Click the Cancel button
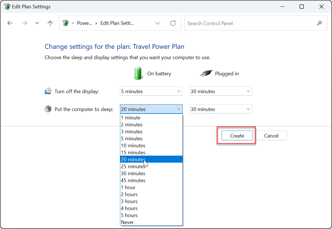The width and height of the screenshot is (332, 229). click(x=271, y=135)
